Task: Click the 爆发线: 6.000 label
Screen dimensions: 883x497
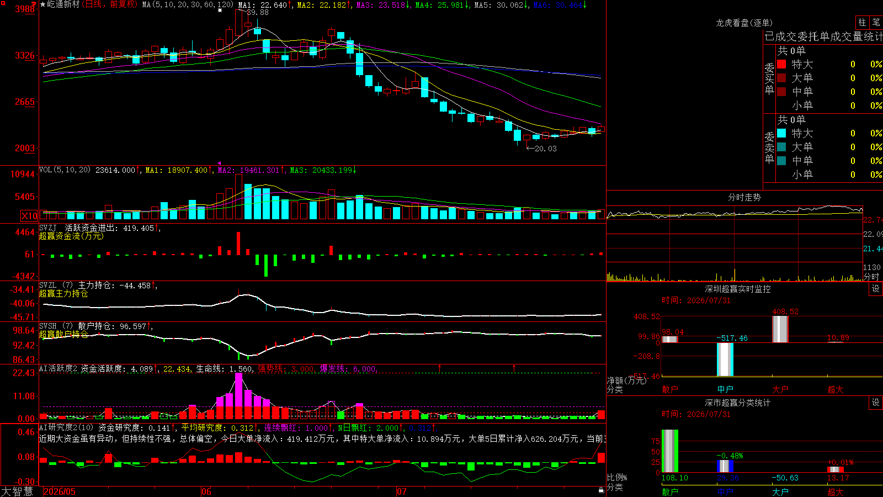Action: click(x=348, y=369)
